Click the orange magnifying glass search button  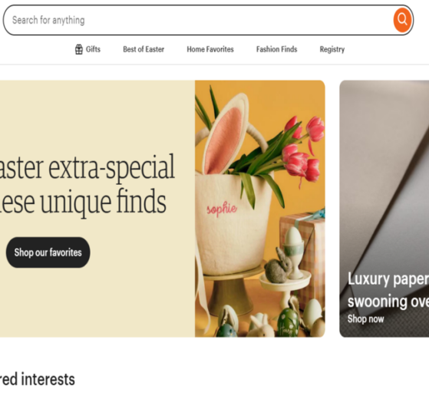[402, 20]
